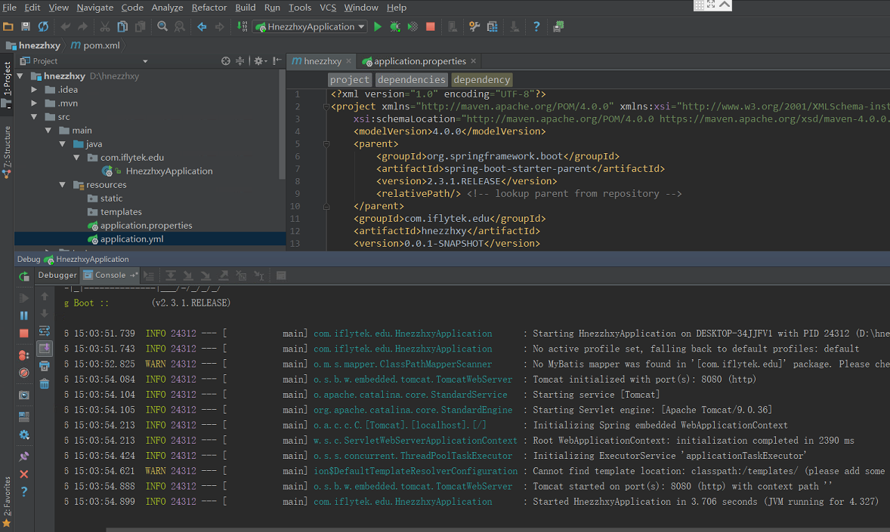Viewport: 890px width, 532px height.
Task: Open Project panel gear options menu
Action: click(260, 60)
